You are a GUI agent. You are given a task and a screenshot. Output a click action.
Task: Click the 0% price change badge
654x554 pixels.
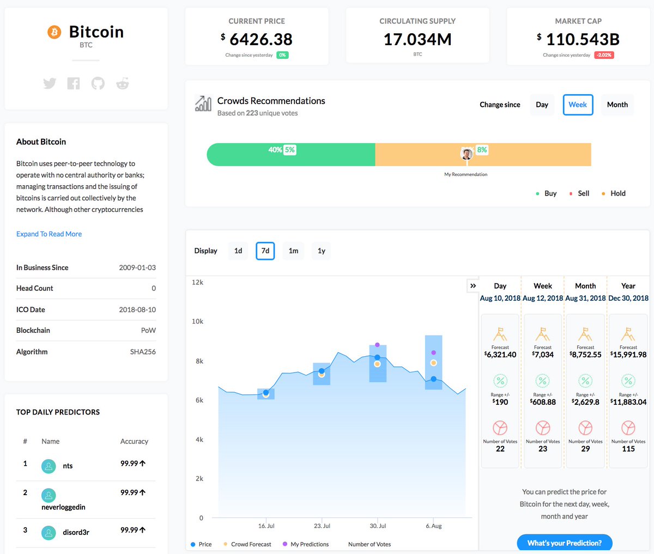pos(282,55)
